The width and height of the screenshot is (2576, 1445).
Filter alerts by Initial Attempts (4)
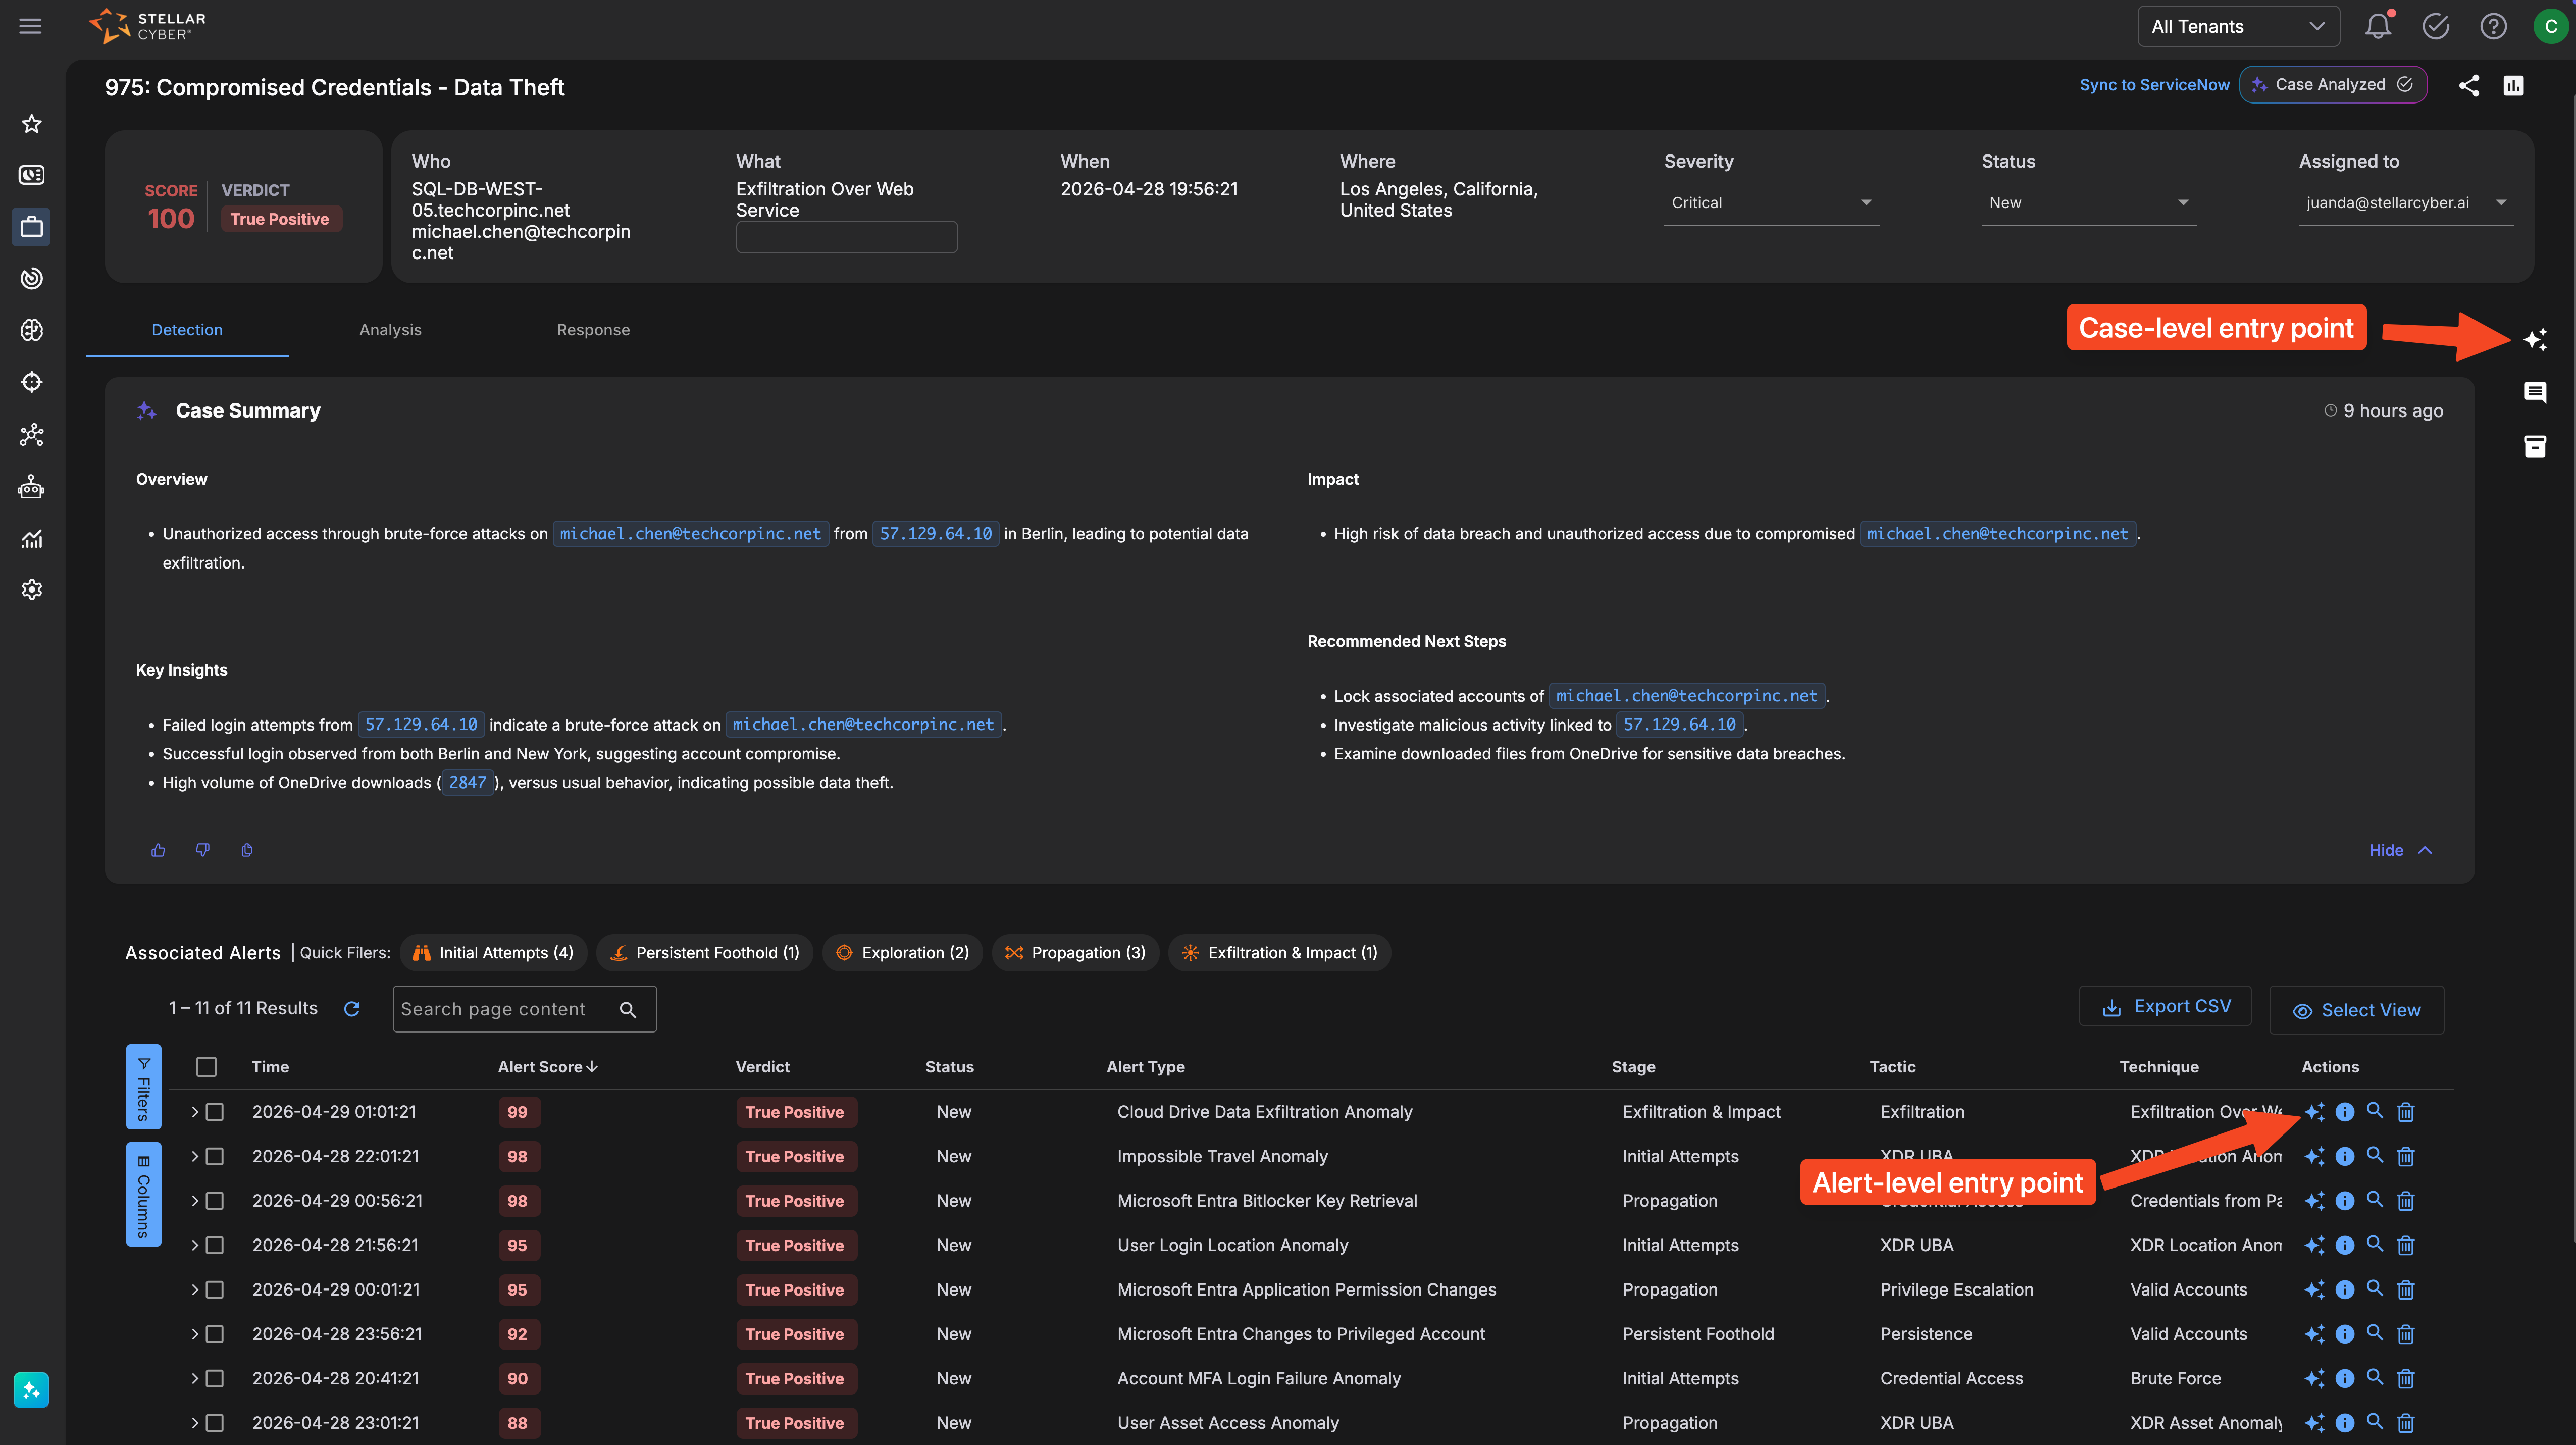tap(494, 953)
